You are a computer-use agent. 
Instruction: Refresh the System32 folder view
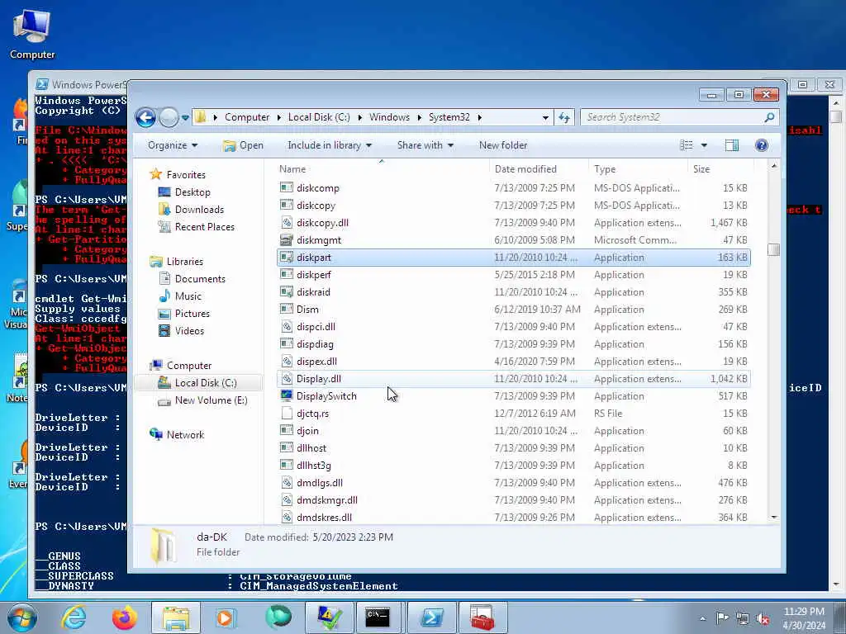pos(564,117)
